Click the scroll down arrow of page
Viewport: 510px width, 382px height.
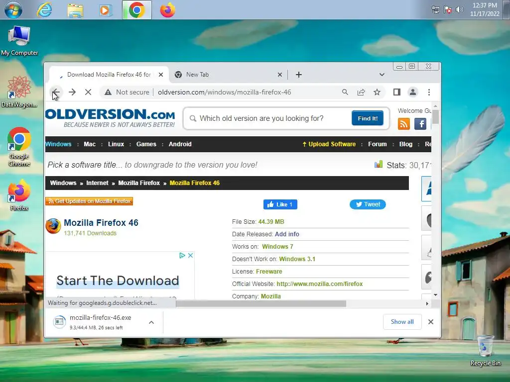click(x=435, y=295)
